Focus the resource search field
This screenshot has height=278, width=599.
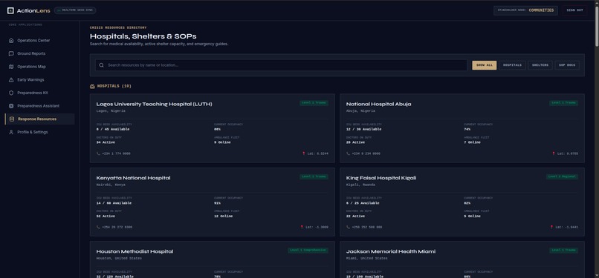281,65
